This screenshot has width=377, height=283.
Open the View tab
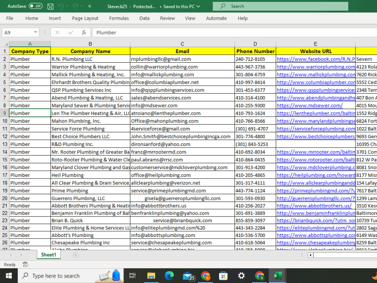[190, 18]
